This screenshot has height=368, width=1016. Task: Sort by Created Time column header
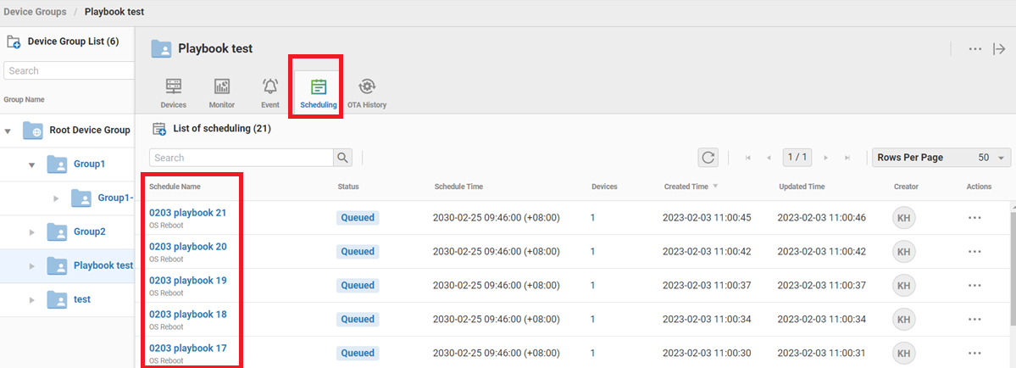click(x=685, y=187)
